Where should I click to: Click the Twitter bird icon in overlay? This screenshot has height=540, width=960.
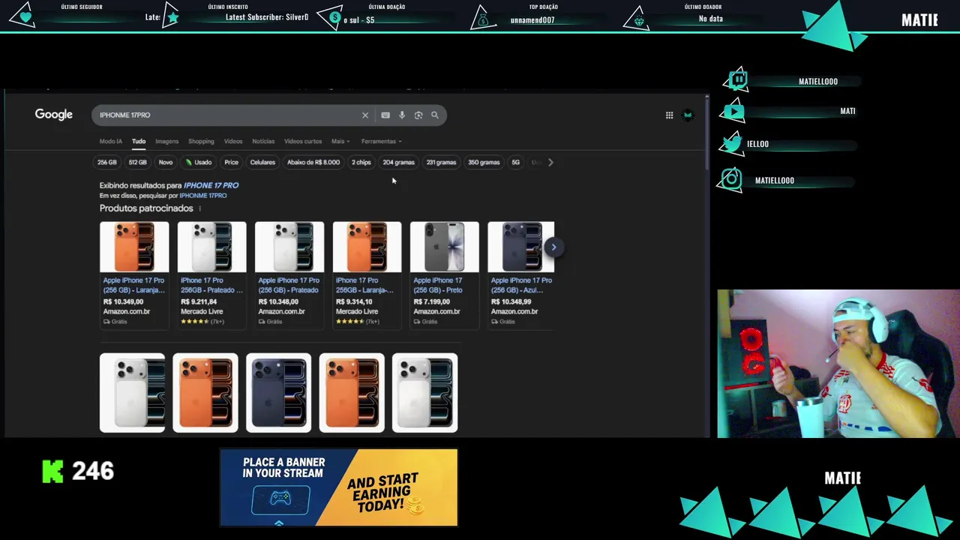tap(733, 144)
